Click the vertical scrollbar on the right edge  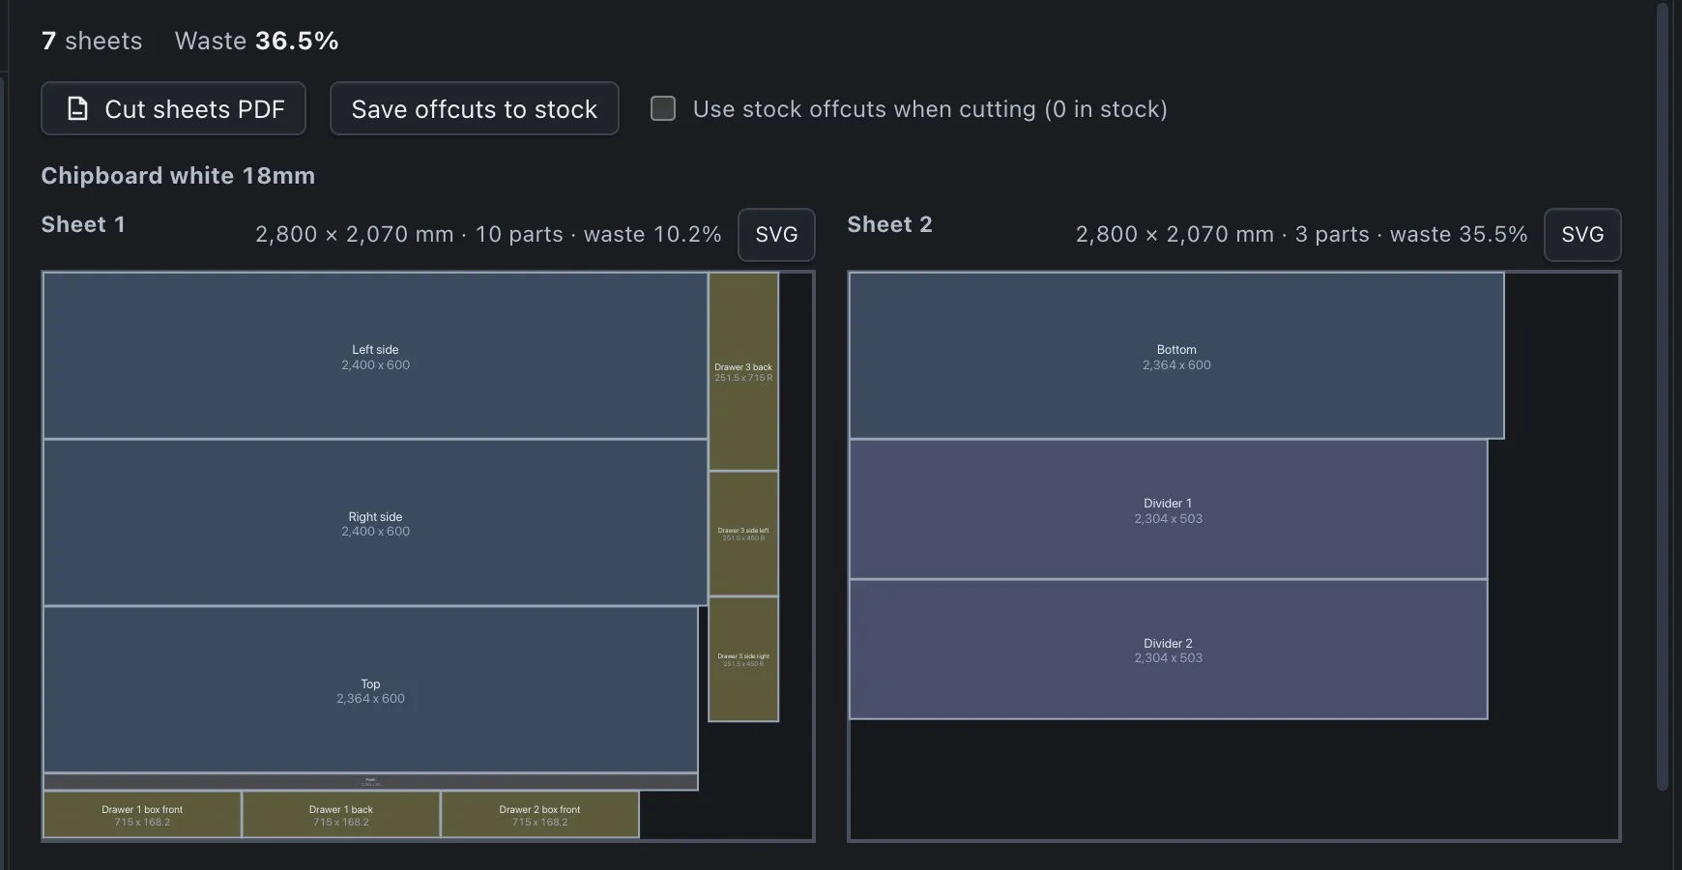[1663, 396]
